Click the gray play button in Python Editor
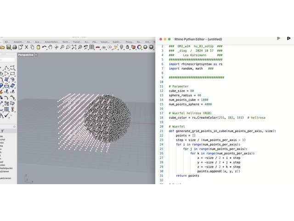The height and width of the screenshot is (221, 294). pos(279,38)
